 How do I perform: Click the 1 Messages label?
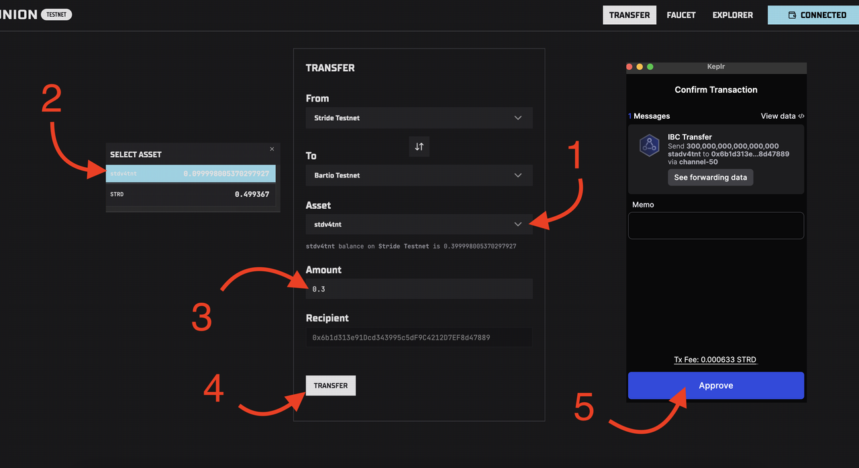pyautogui.click(x=649, y=116)
